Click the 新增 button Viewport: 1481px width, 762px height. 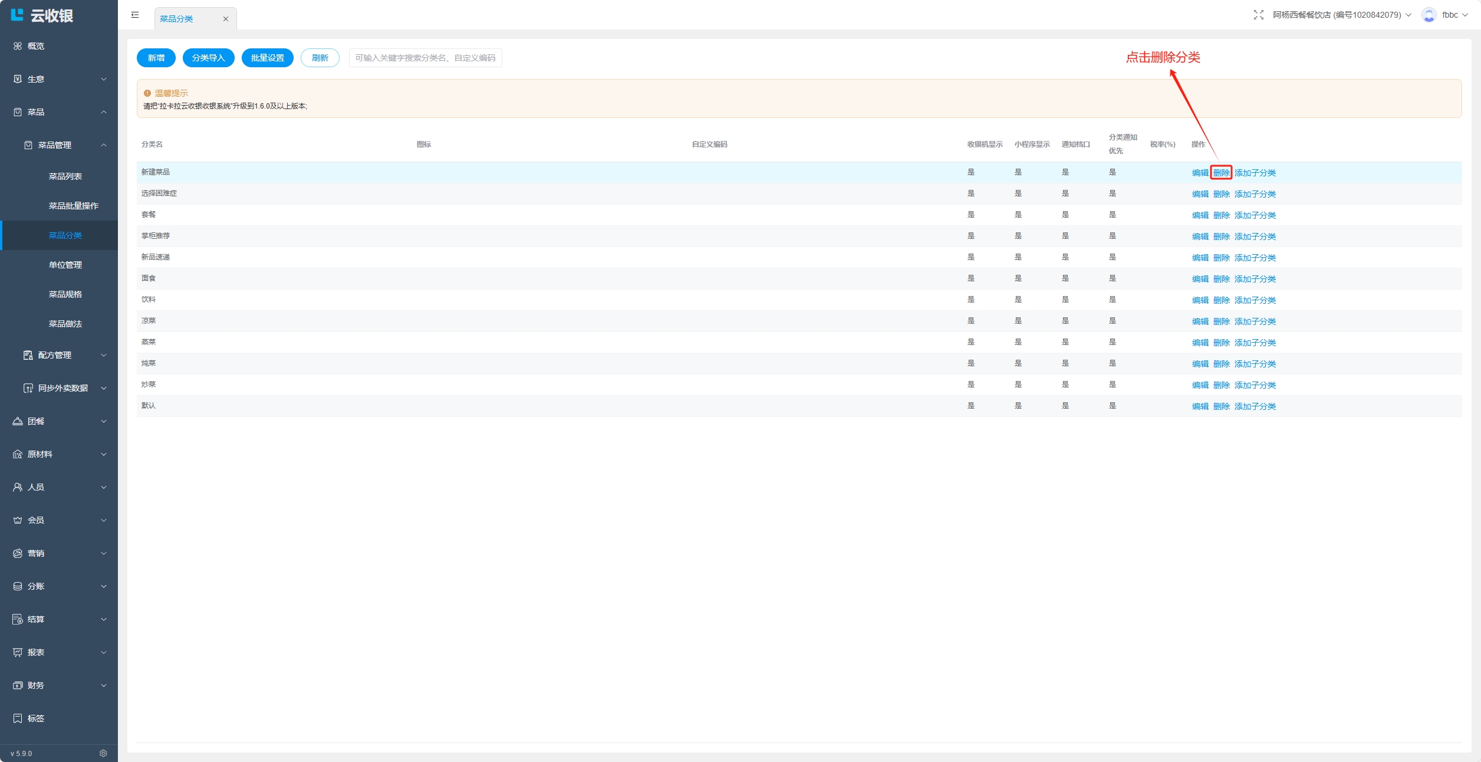(x=156, y=58)
